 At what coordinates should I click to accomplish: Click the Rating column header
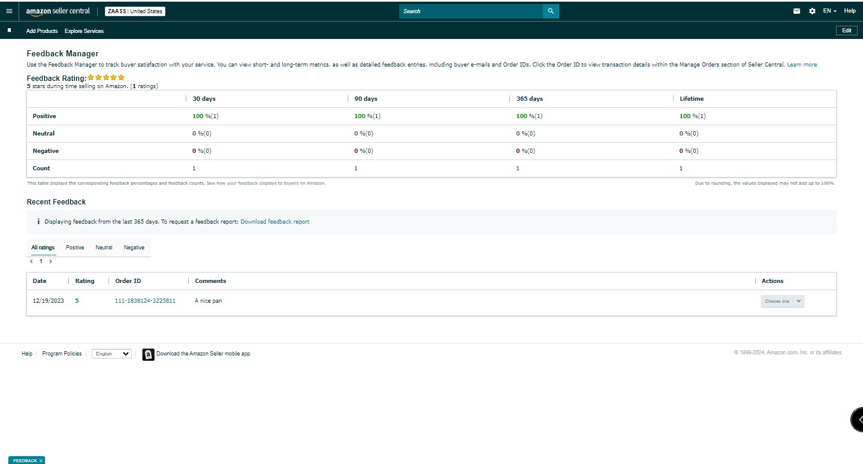coord(85,281)
